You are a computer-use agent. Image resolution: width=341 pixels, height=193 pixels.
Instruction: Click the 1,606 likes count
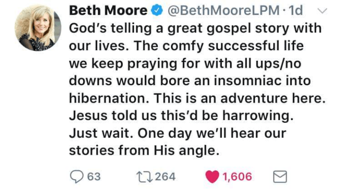click(x=237, y=177)
